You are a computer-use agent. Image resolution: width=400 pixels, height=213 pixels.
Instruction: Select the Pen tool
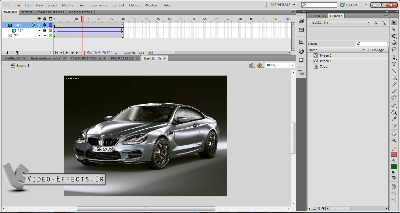pos(394,57)
